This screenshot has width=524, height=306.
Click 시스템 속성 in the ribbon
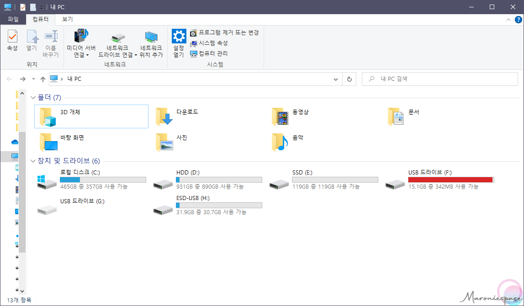click(209, 43)
